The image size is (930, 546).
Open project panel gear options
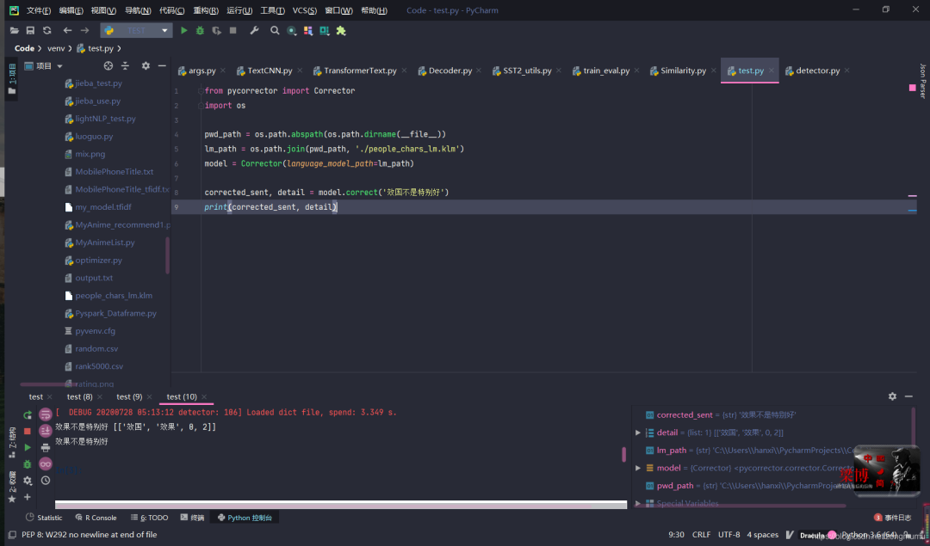tap(146, 65)
